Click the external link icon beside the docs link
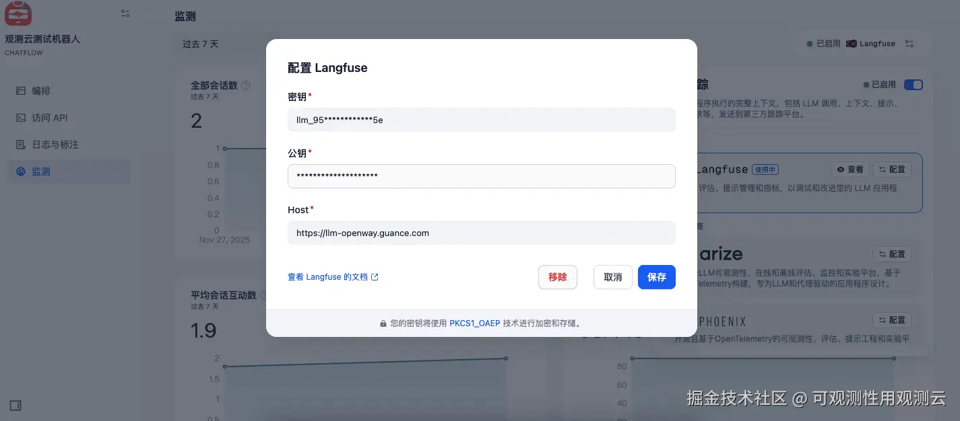This screenshot has width=960, height=421. 375,277
